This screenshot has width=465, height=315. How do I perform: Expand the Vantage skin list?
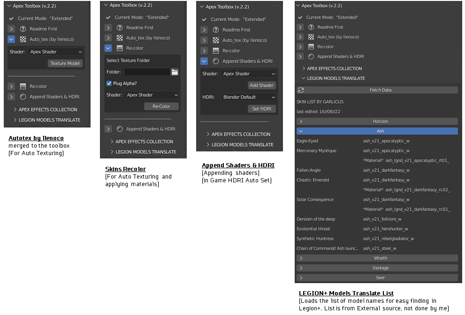click(377, 268)
